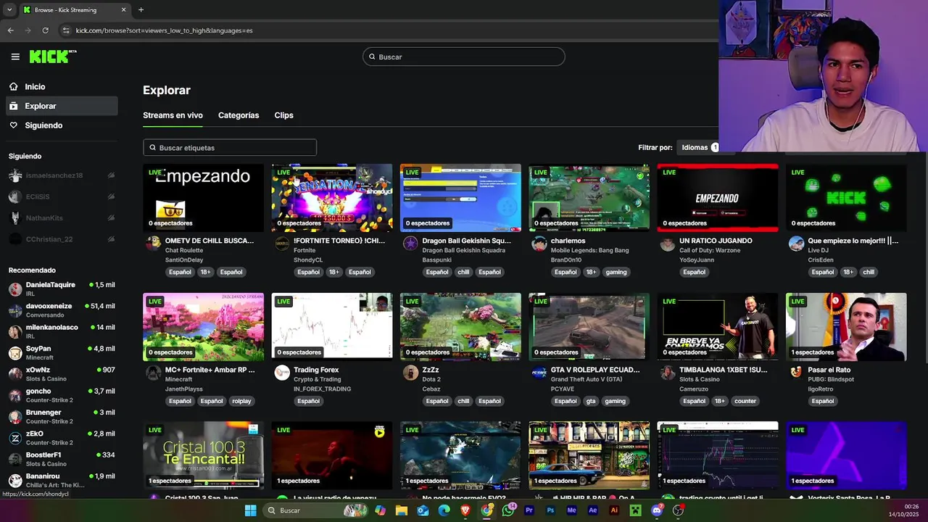Click the KICK logo
Screen dimensions: 928x522
click(x=52, y=57)
